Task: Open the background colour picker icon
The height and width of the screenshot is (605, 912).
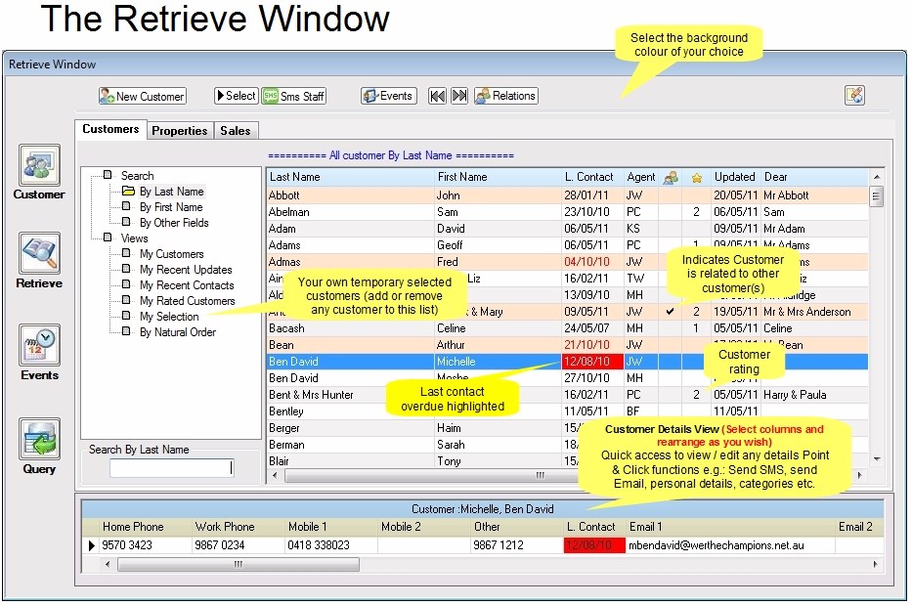Action: tap(853, 95)
